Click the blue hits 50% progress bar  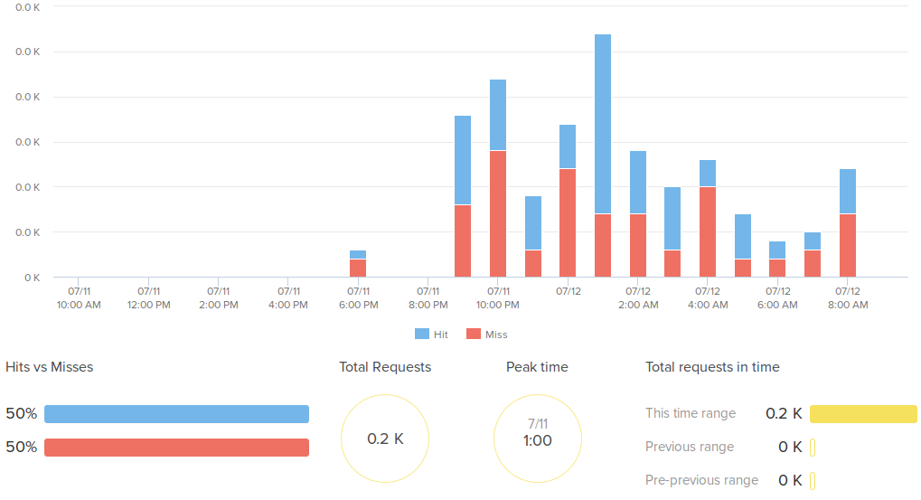(176, 414)
